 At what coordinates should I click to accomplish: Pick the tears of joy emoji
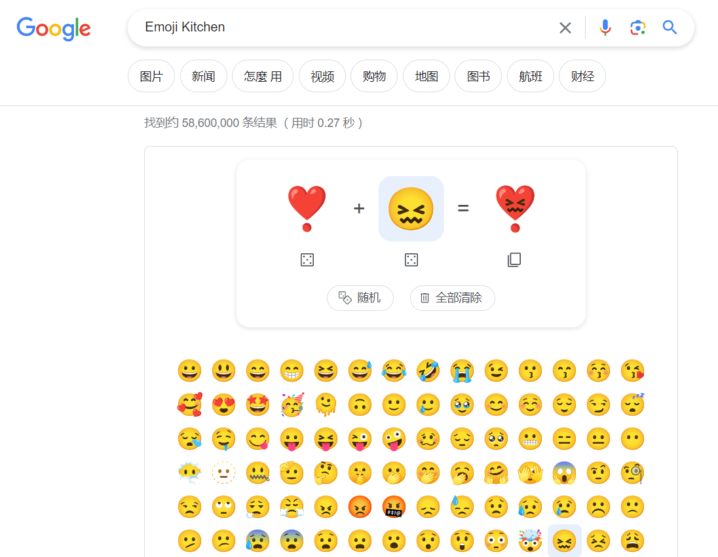coord(394,370)
